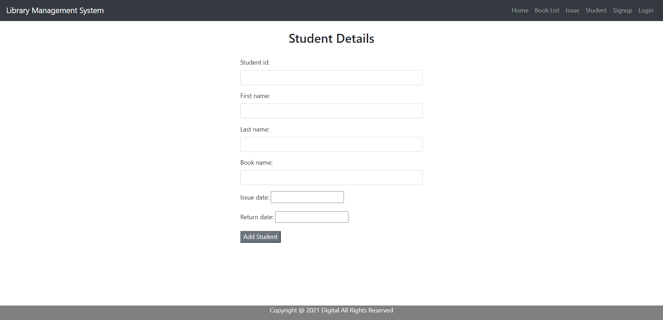Select the First name input box

coord(331,111)
